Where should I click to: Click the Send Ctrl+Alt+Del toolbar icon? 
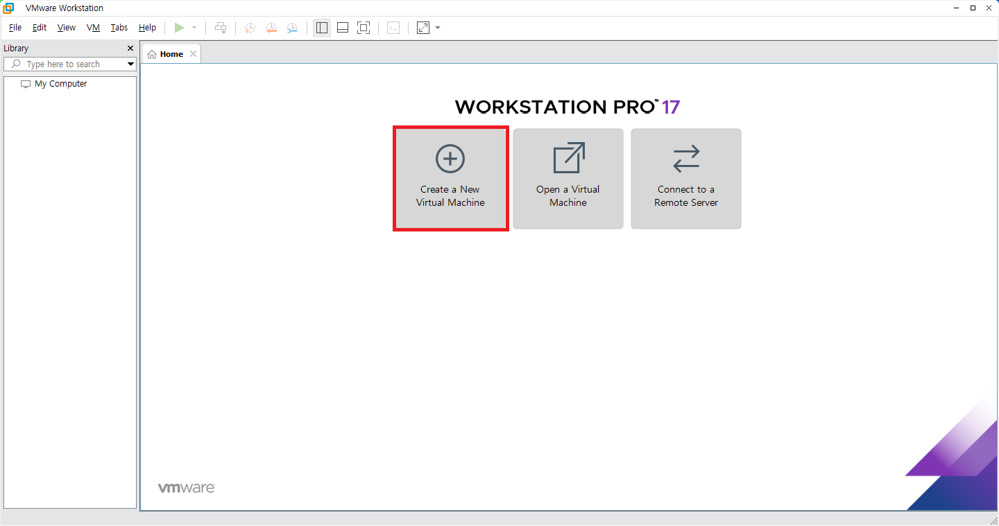pyautogui.click(x=221, y=28)
